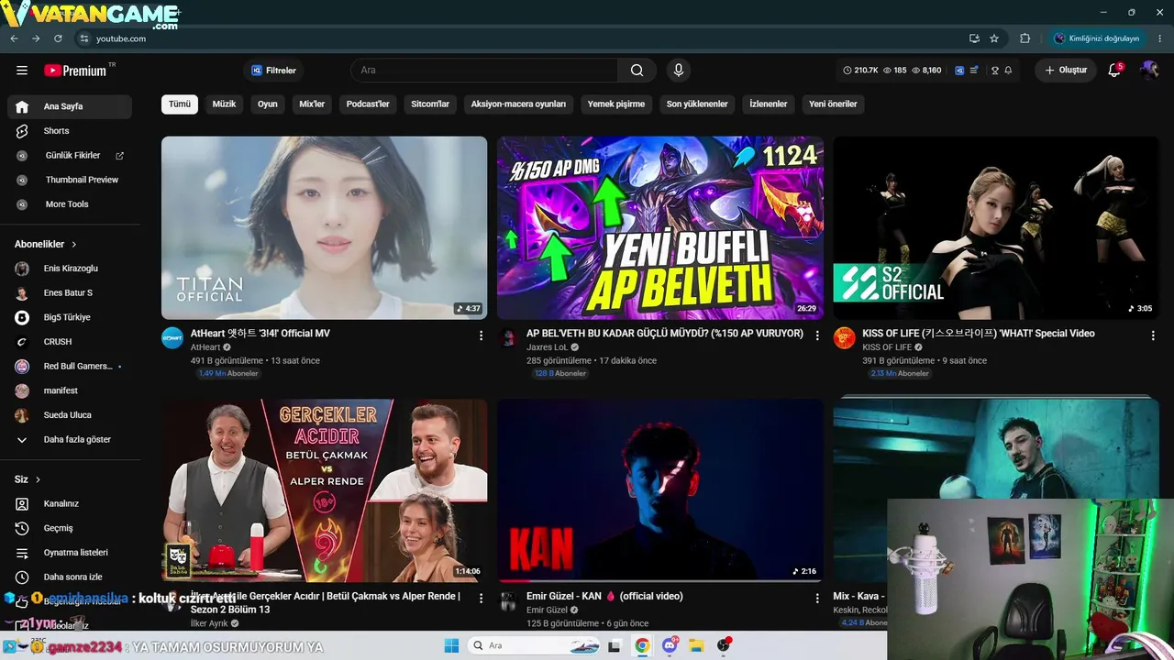Open Enis Kirazoglu subscription
This screenshot has width=1174, height=660.
pyautogui.click(x=70, y=269)
